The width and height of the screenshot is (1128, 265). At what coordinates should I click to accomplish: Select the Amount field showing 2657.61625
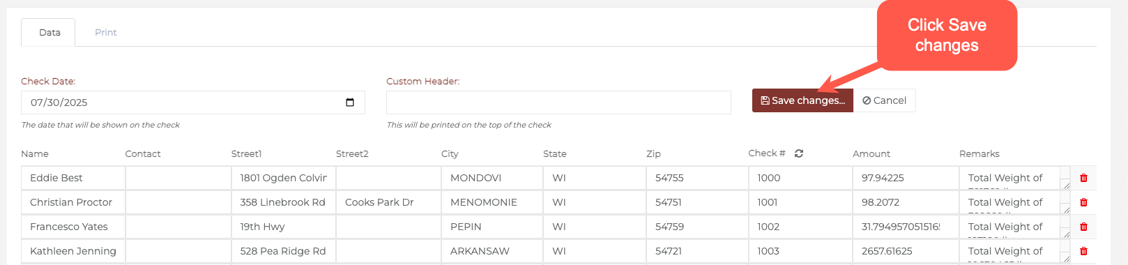click(906, 251)
